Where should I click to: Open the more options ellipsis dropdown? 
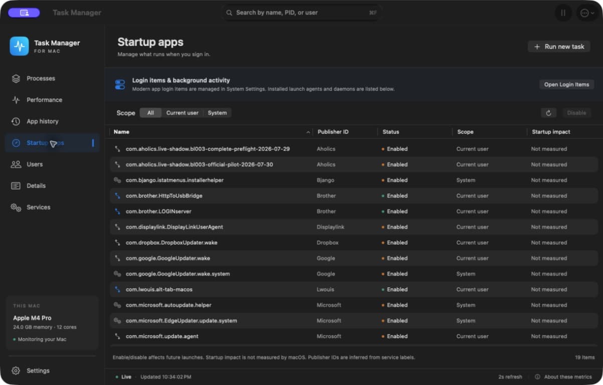coord(587,13)
